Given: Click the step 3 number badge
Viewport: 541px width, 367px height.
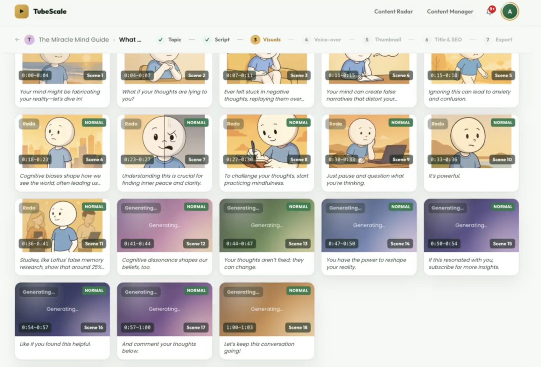Looking at the screenshot, I should (x=255, y=39).
